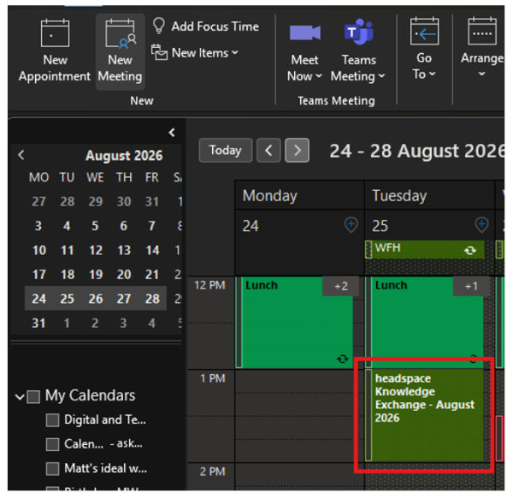Select August 20 in mini calendar
Image resolution: width=513 pixels, height=499 pixels.
click(124, 275)
